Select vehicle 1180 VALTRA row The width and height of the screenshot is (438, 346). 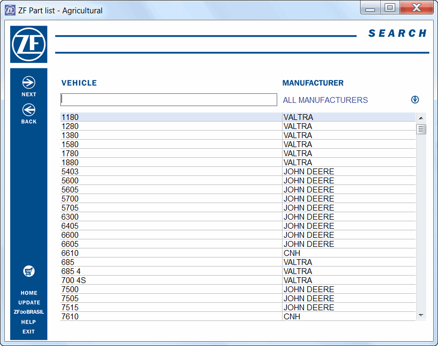pyautogui.click(x=171, y=117)
